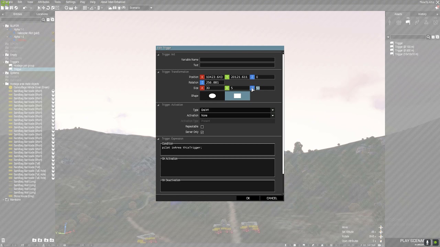The height and width of the screenshot is (247, 440).
Task: Open the Edit menu
Action: 20,2
